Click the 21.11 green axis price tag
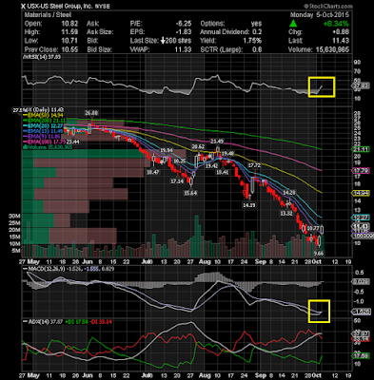Screen dimensions: 374x380 coord(361,149)
